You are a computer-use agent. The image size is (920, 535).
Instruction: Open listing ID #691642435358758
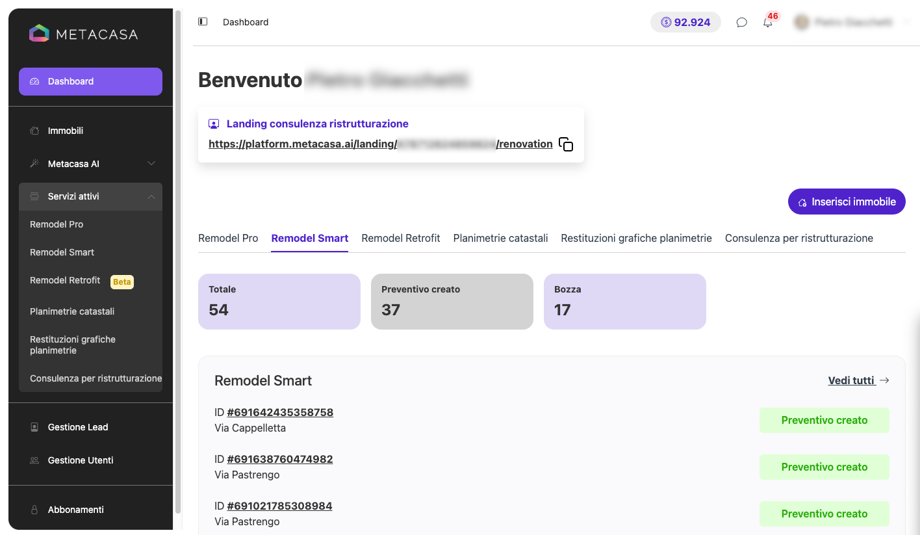[x=280, y=412]
